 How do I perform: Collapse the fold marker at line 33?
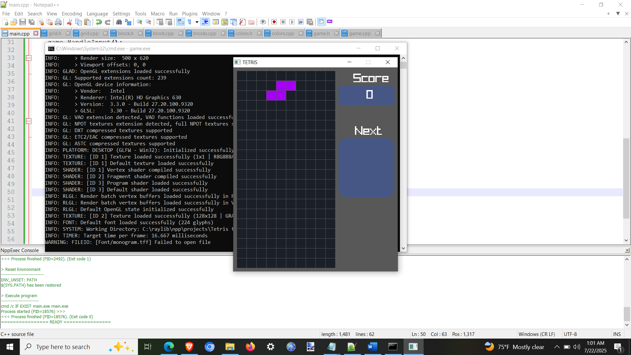(29, 58)
